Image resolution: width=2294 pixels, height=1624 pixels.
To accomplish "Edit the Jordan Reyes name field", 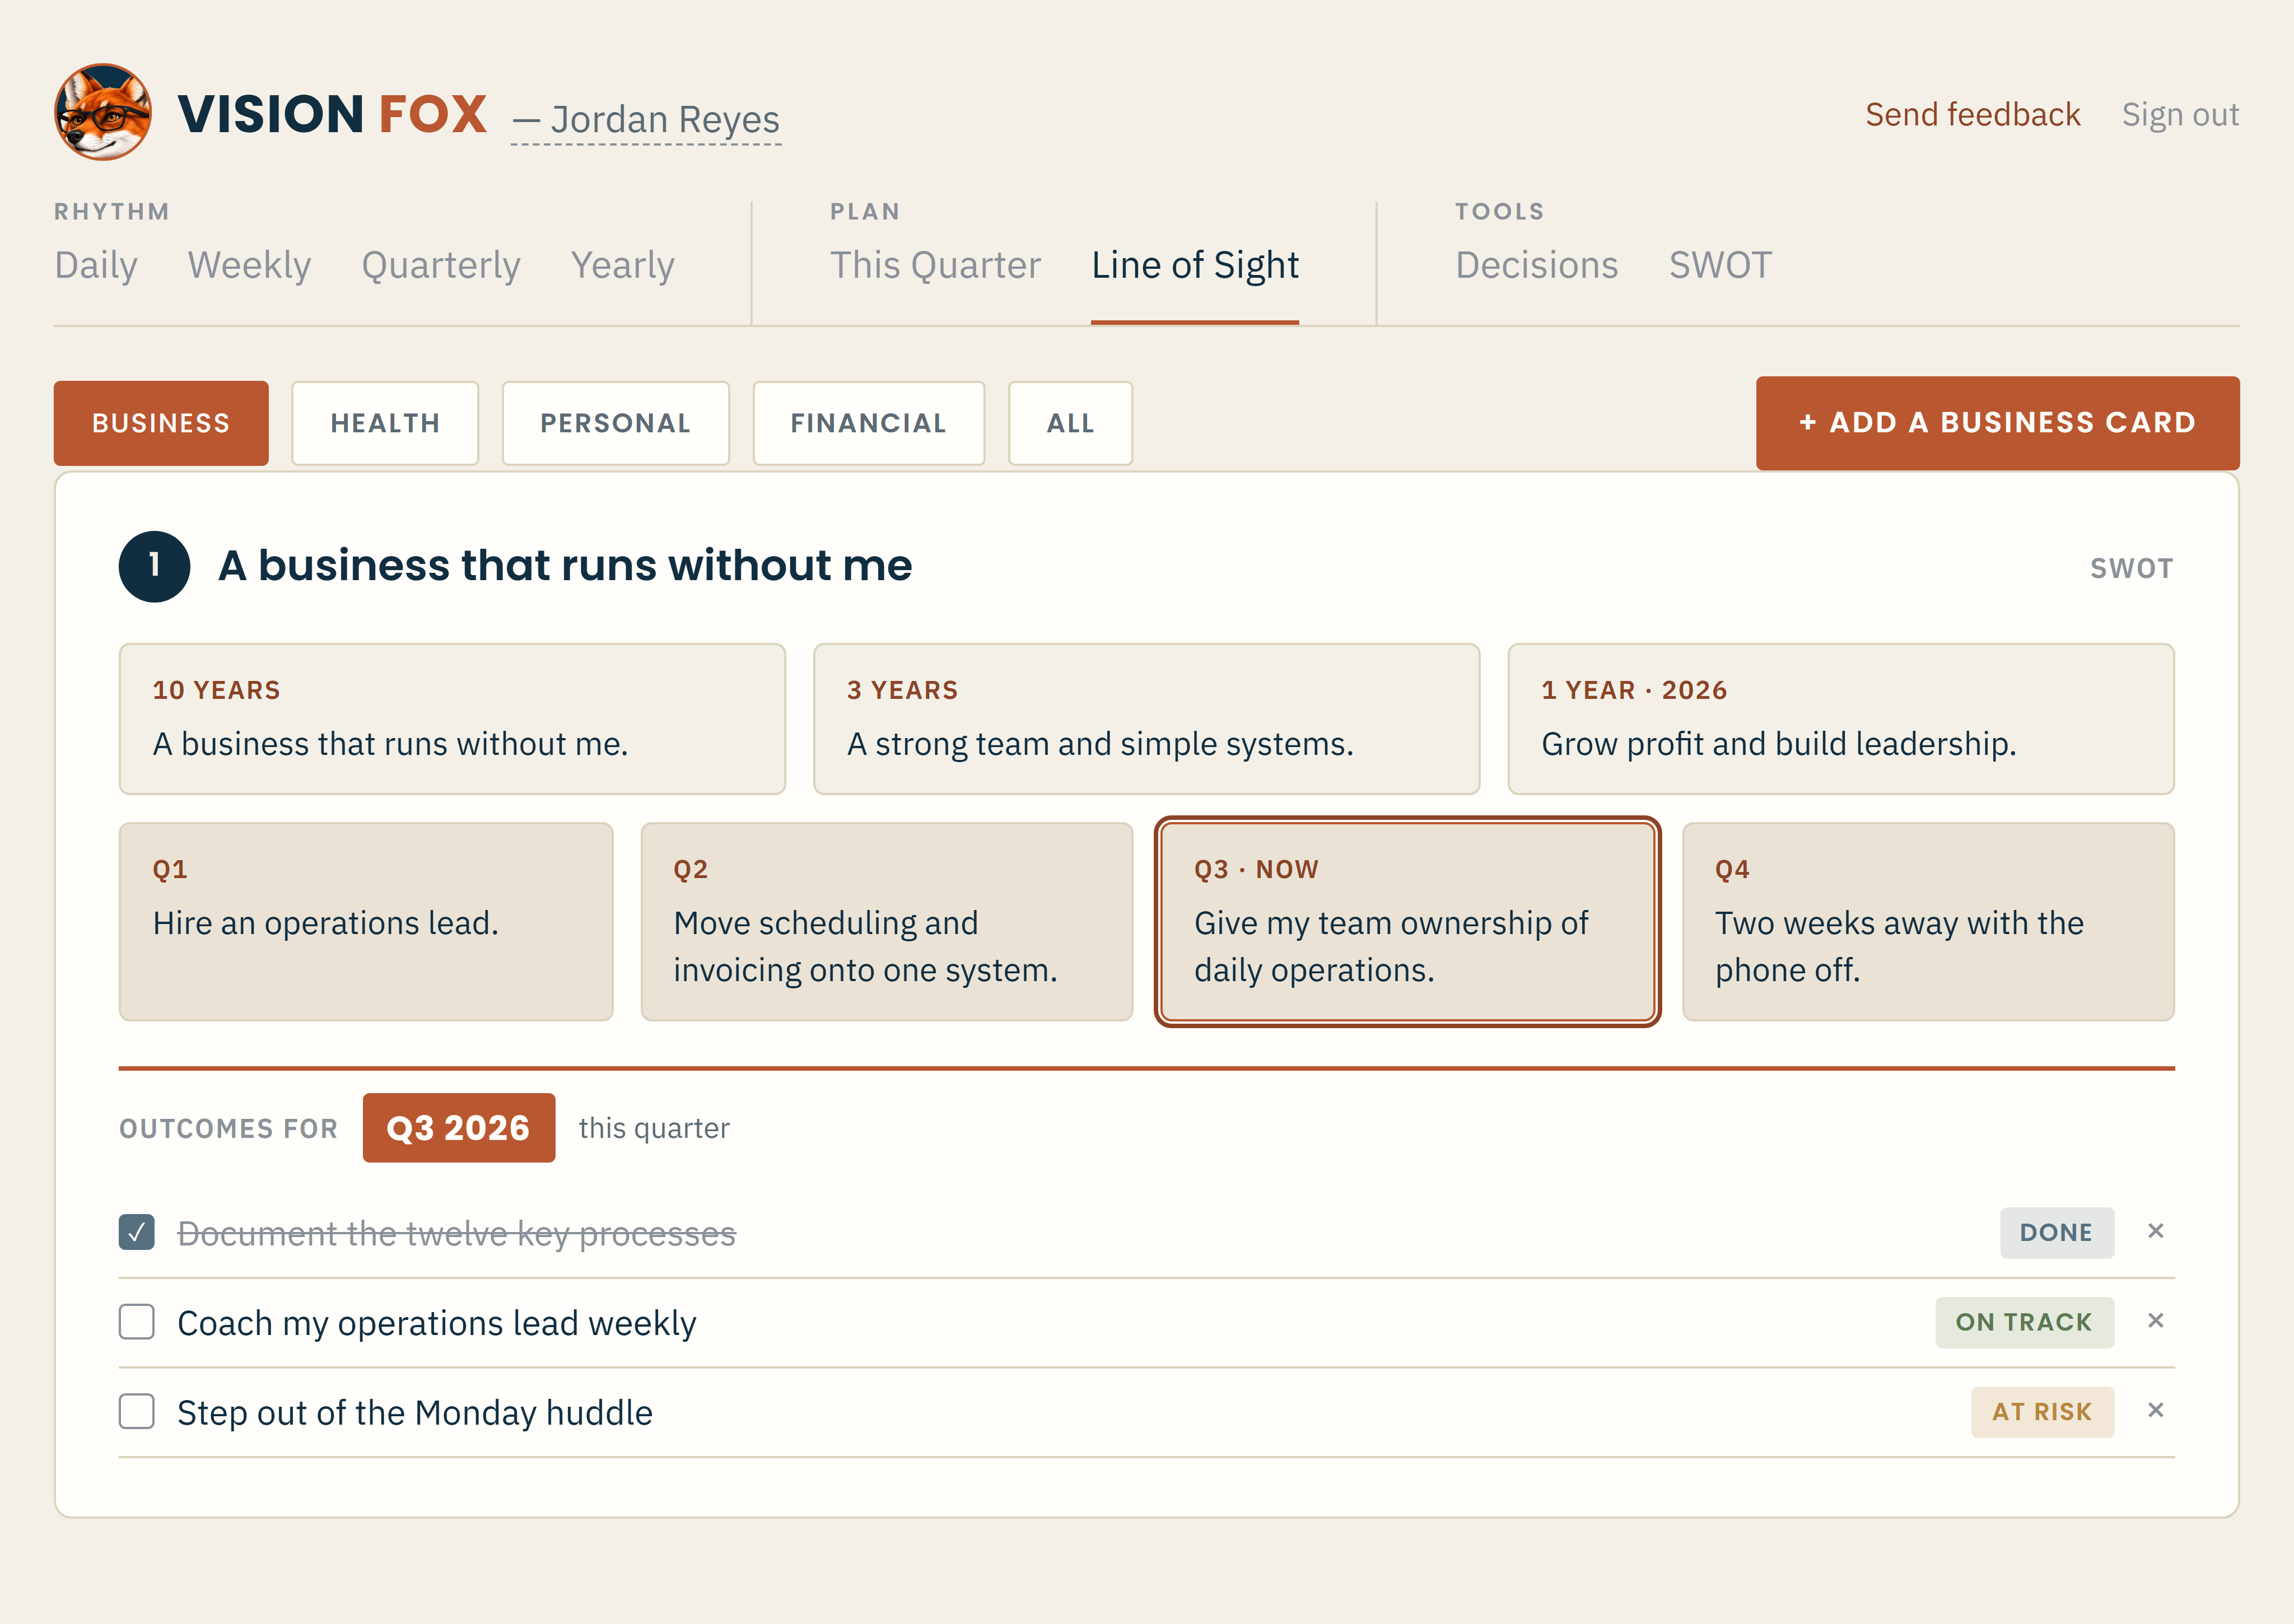I will [646, 120].
